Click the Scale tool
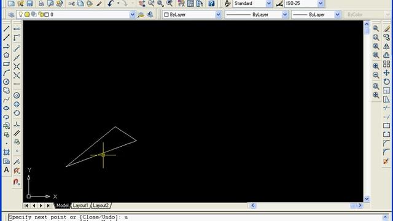393x221 pixels. coord(386,90)
